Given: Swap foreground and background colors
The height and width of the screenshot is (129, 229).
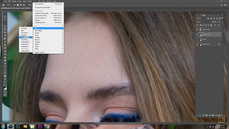Looking at the screenshot, I should click(6, 85).
